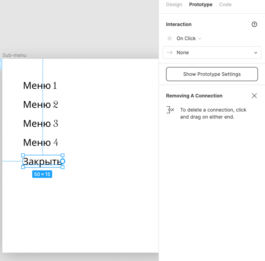Select the Prototype tab
The width and height of the screenshot is (265, 261).
tap(201, 5)
